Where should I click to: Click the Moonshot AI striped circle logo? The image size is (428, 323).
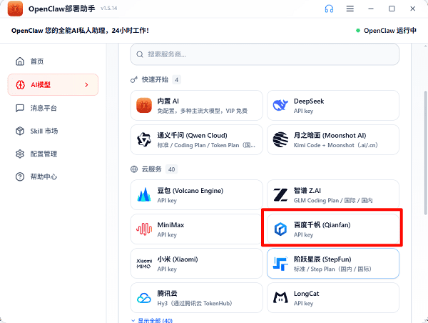[280, 139]
